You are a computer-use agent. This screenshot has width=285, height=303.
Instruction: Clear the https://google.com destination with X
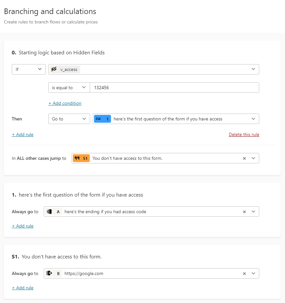coord(244,274)
